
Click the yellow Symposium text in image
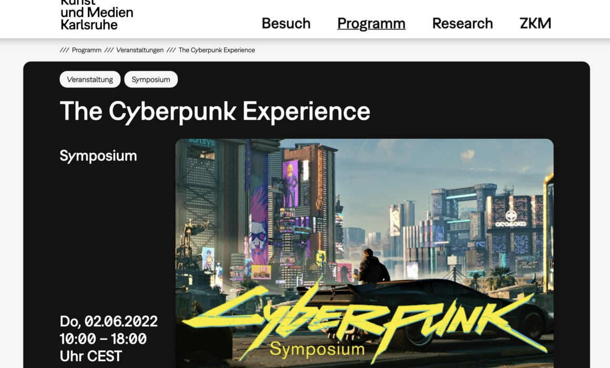[317, 349]
